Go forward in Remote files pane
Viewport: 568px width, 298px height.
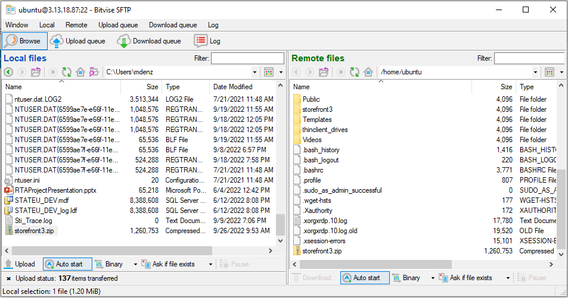pos(310,72)
